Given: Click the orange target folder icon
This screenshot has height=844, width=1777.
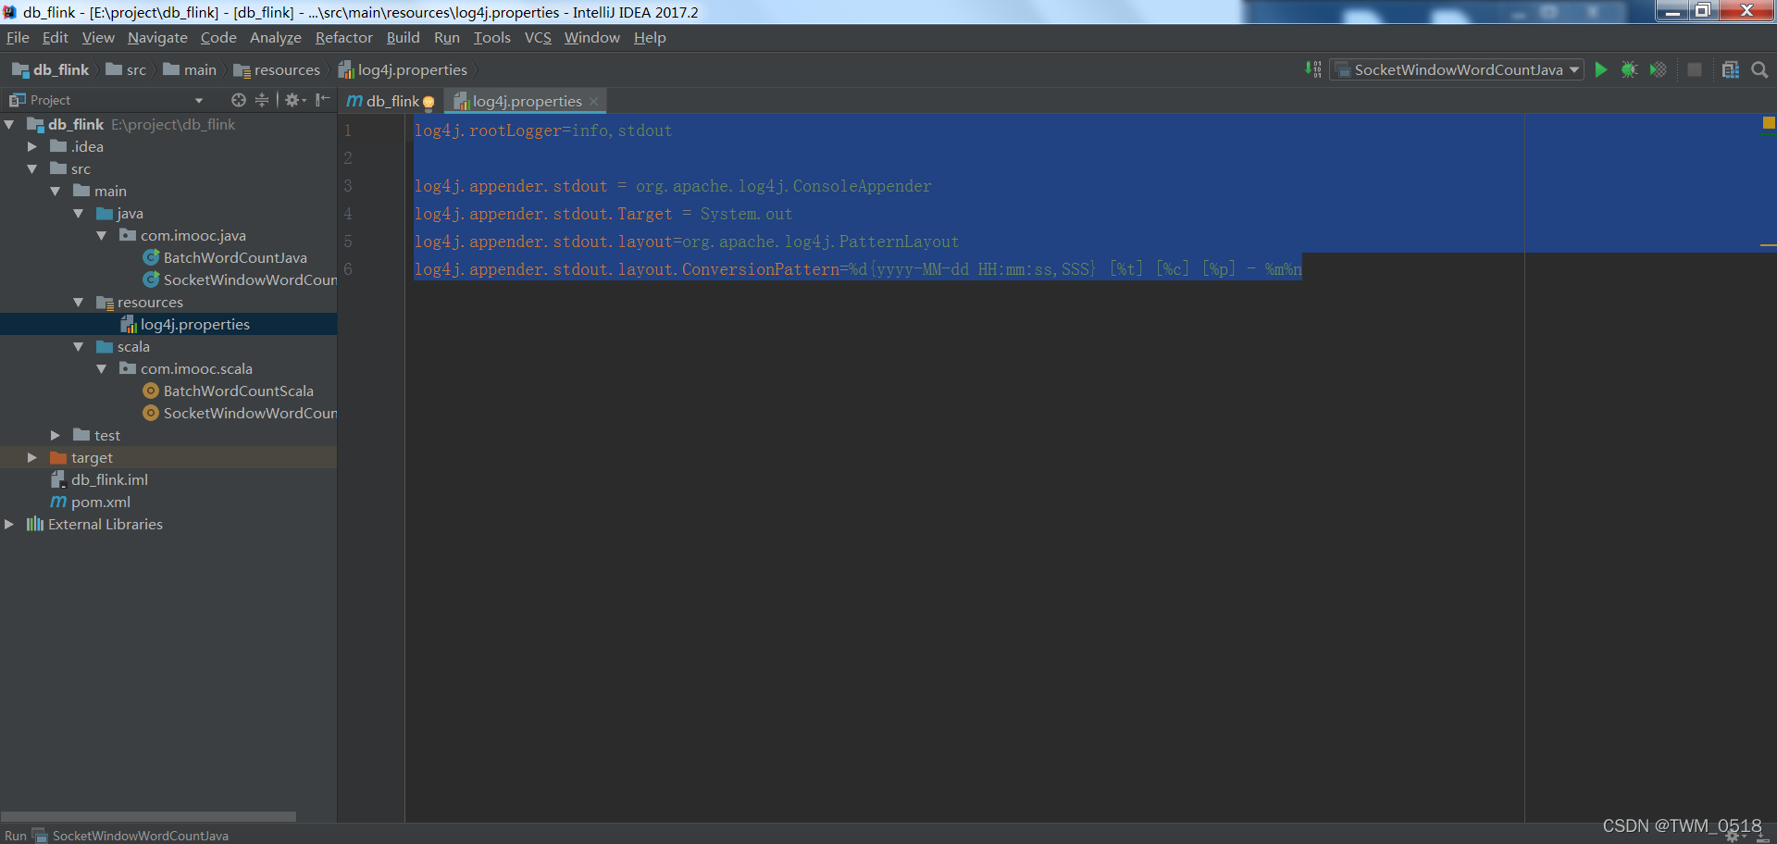Looking at the screenshot, I should click(x=58, y=457).
